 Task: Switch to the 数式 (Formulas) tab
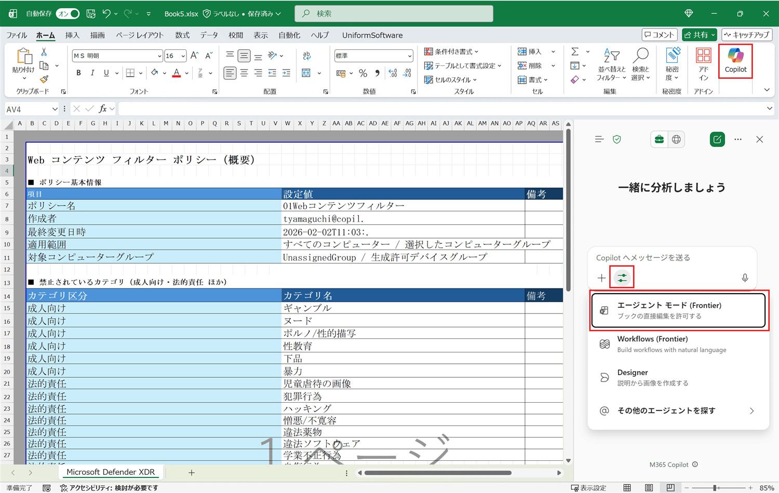[182, 35]
